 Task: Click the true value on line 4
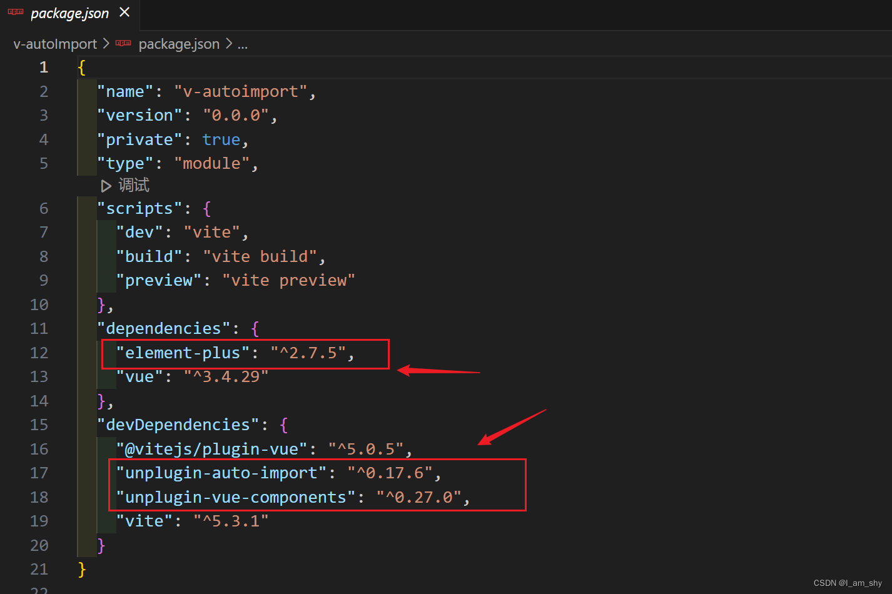[221, 139]
